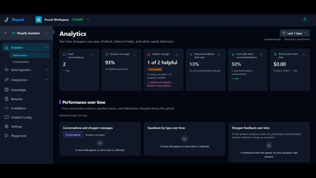Click Review conversations link
The width and height of the screenshot is (316, 178).
(x=159, y=86)
